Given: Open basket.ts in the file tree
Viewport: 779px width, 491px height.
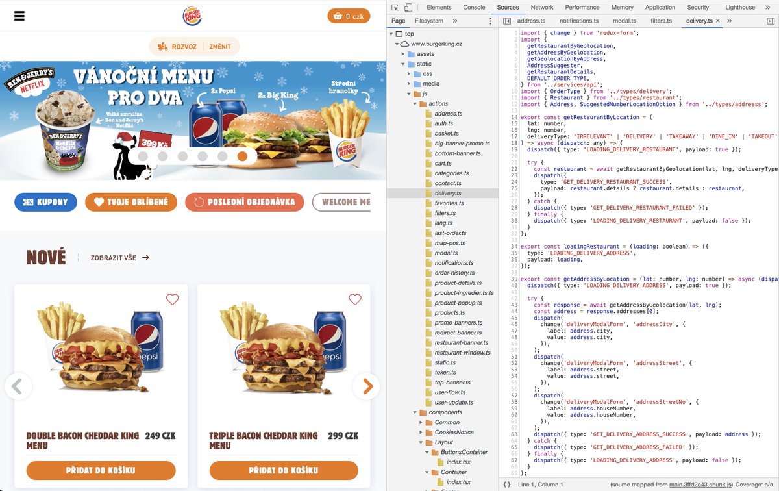Looking at the screenshot, I should (x=447, y=133).
